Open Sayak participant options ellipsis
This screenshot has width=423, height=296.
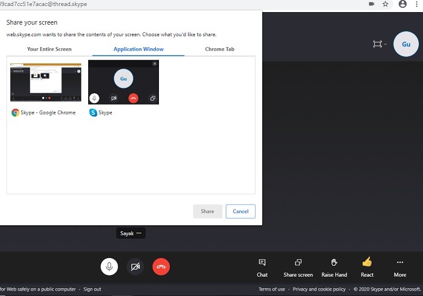tap(139, 233)
